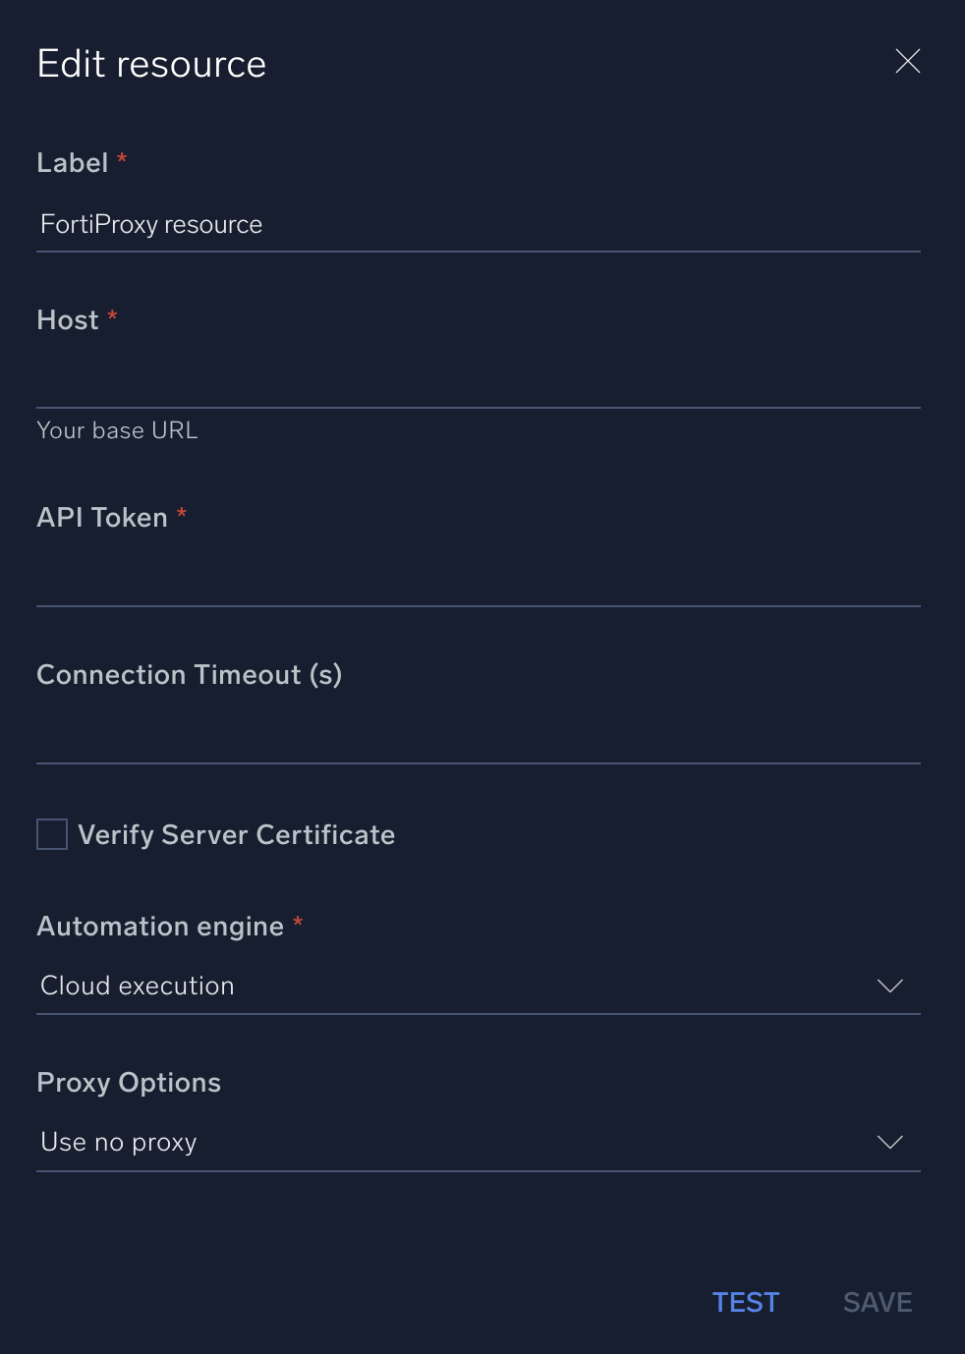Image resolution: width=965 pixels, height=1354 pixels.
Task: Click the red asterisk beside API Token
Action: coord(181,512)
